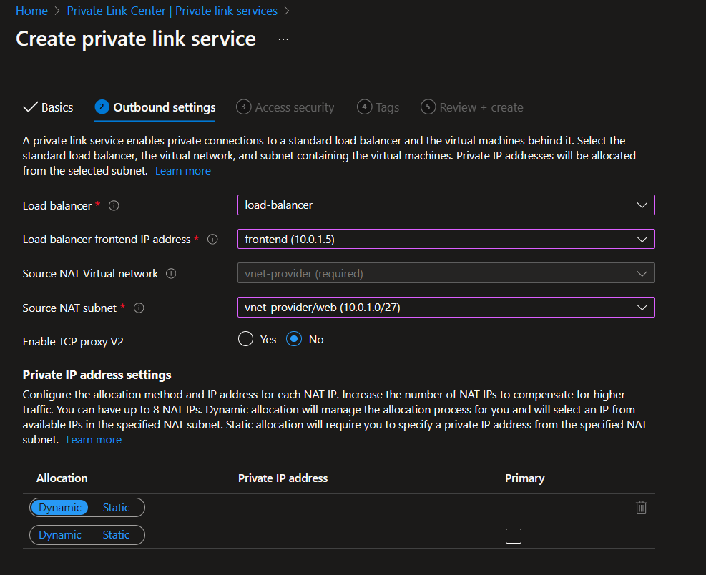Switch first NAT IP allocation to Static
The width and height of the screenshot is (706, 575).
click(115, 507)
